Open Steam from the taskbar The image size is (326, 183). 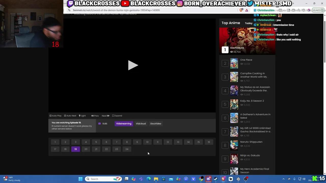click(216, 179)
